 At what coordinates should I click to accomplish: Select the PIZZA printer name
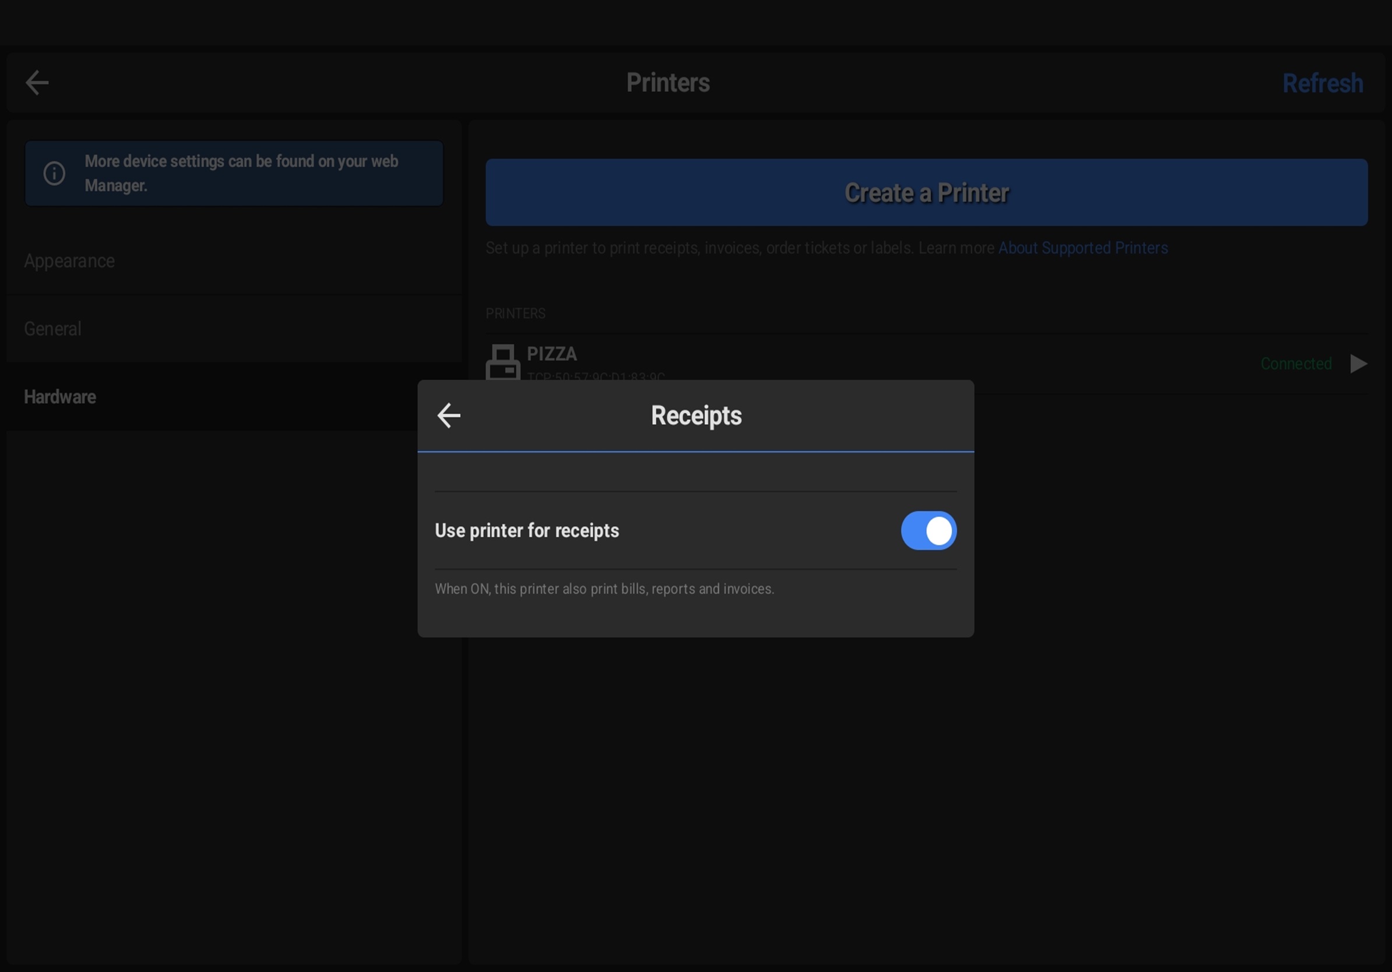coord(551,354)
